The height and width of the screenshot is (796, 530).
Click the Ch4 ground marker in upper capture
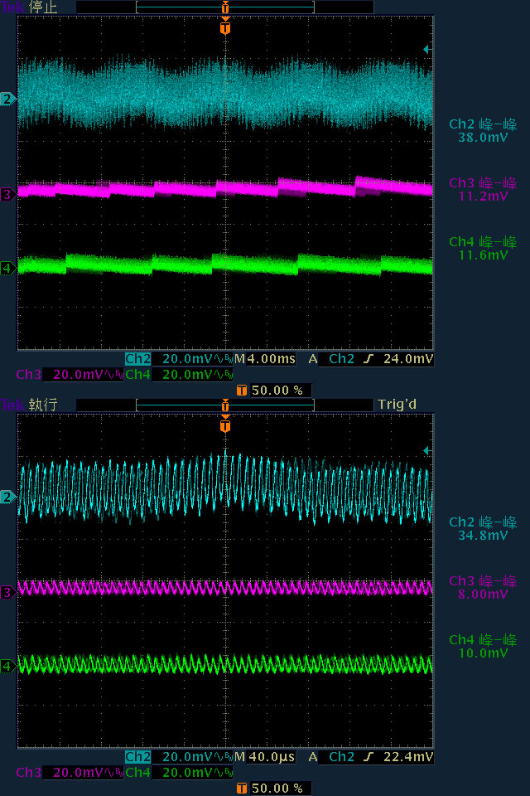coord(7,268)
